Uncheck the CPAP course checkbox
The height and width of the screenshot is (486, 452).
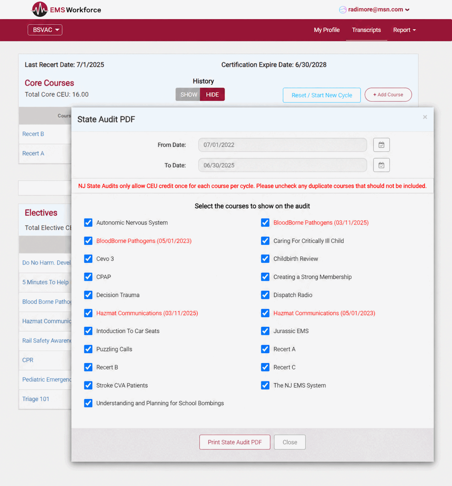(88, 277)
